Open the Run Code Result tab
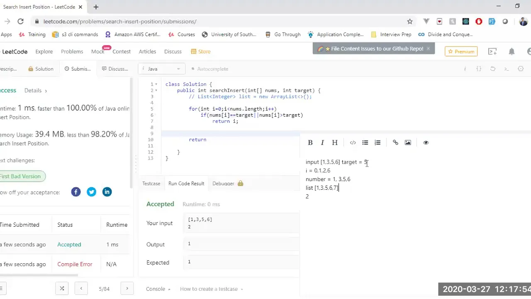The image size is (531, 299). (186, 184)
